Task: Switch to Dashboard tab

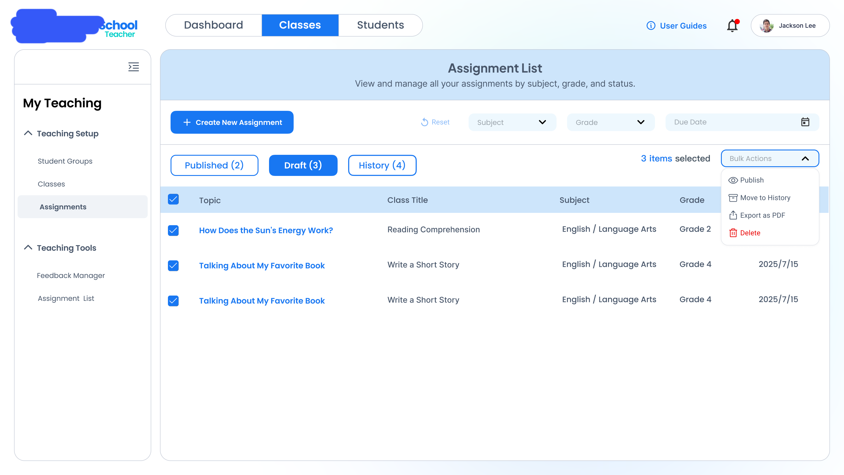Action: (214, 25)
